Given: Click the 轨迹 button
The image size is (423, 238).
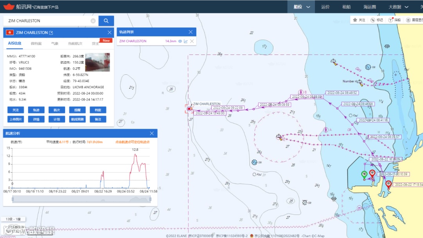Looking at the screenshot, I should pyautogui.click(x=36, y=110).
